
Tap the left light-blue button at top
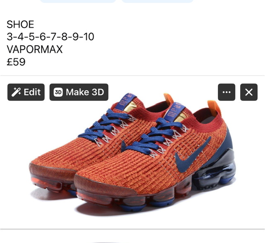pyautogui.click(x=78, y=1)
